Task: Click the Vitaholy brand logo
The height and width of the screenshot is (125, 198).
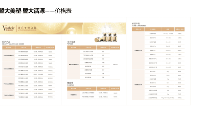Action: 9,28
